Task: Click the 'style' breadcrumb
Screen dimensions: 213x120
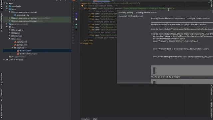Action: coord(95,119)
